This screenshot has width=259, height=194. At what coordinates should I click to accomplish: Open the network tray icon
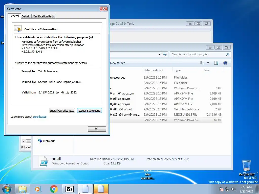tap(227, 189)
